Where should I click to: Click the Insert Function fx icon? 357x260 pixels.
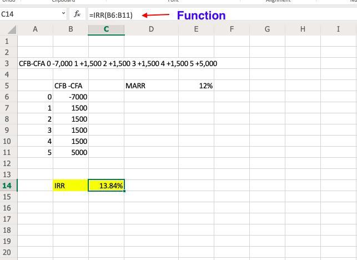coord(77,14)
